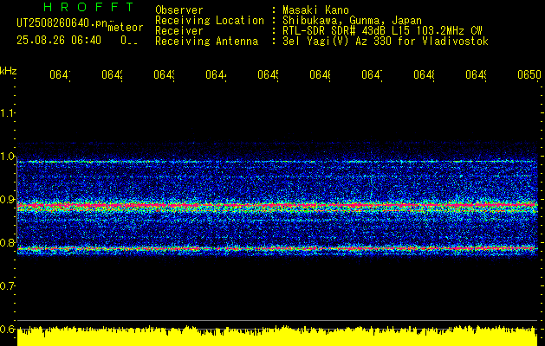Click the 0644 time marker
Viewport: 545px width, 346px height.
click(217, 75)
